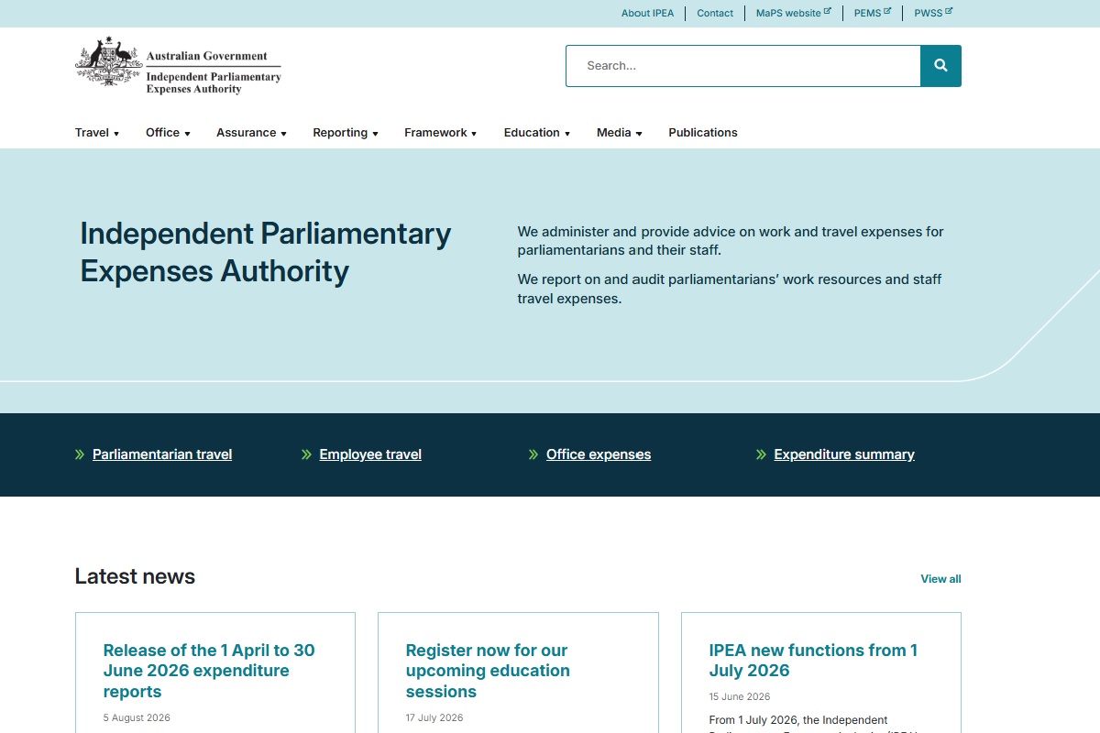Expand the Education menu arrow
Image resolution: width=1100 pixels, height=733 pixels.
tap(567, 134)
